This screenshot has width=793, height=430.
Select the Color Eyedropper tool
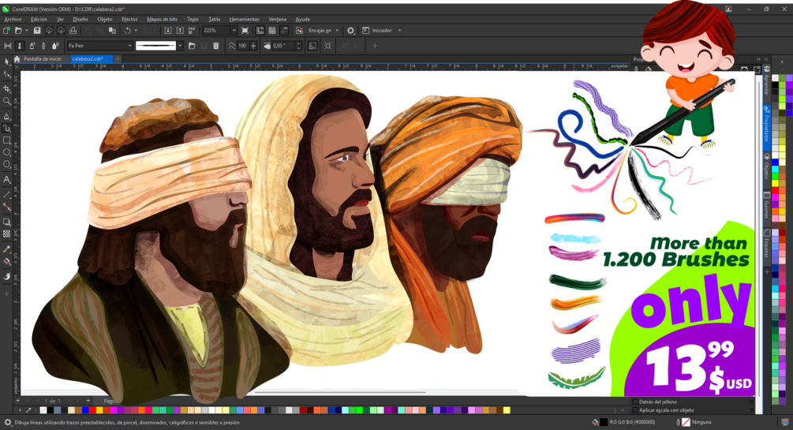pos(7,249)
